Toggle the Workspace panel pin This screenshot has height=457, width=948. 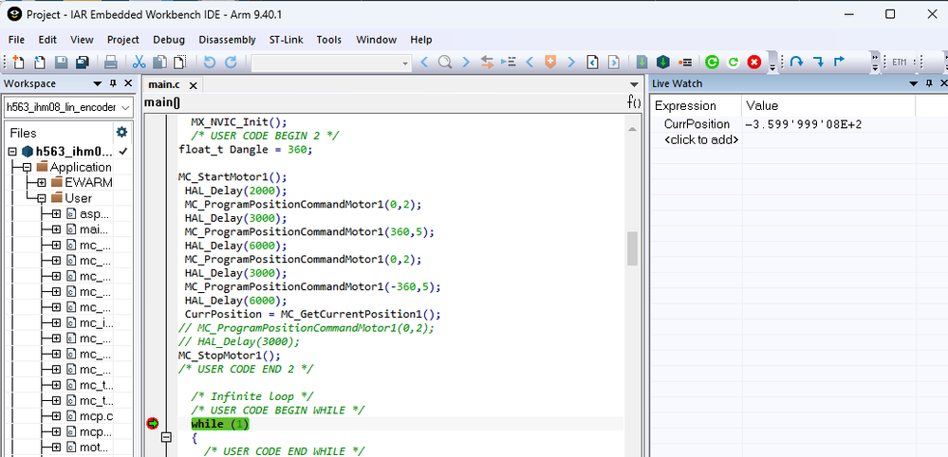115,83
